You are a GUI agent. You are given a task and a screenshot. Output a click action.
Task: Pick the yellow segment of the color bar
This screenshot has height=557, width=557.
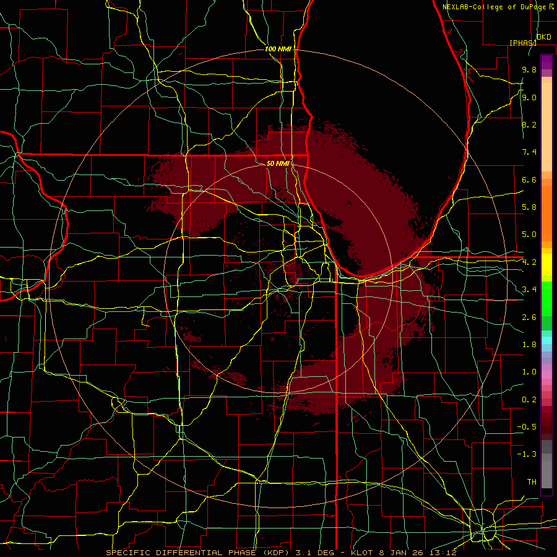click(x=546, y=265)
